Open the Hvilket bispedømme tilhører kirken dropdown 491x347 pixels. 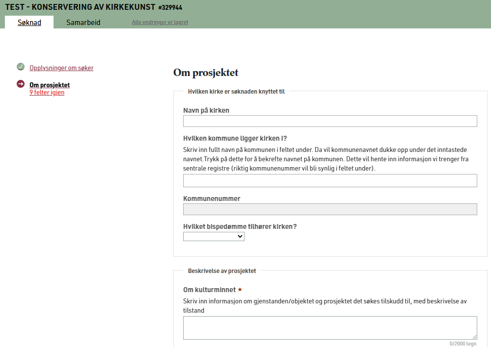(214, 236)
